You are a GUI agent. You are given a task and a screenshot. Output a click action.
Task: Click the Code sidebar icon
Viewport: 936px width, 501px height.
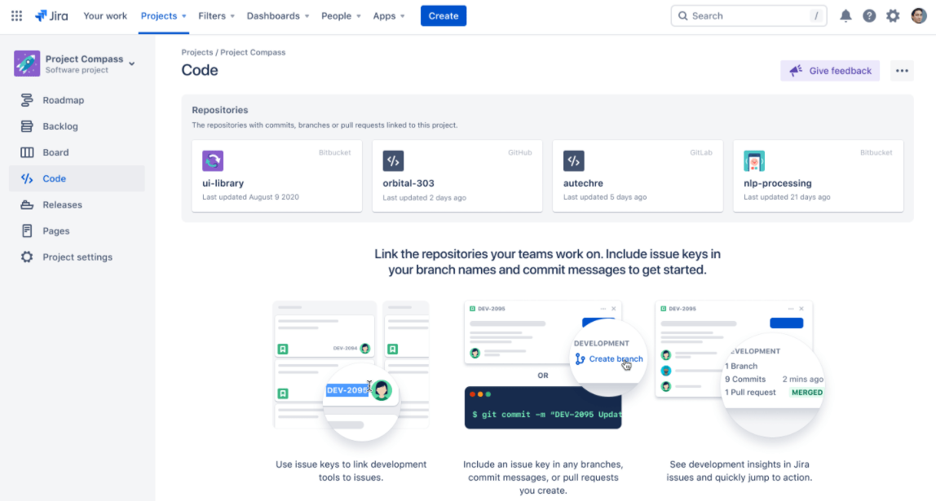coord(27,178)
